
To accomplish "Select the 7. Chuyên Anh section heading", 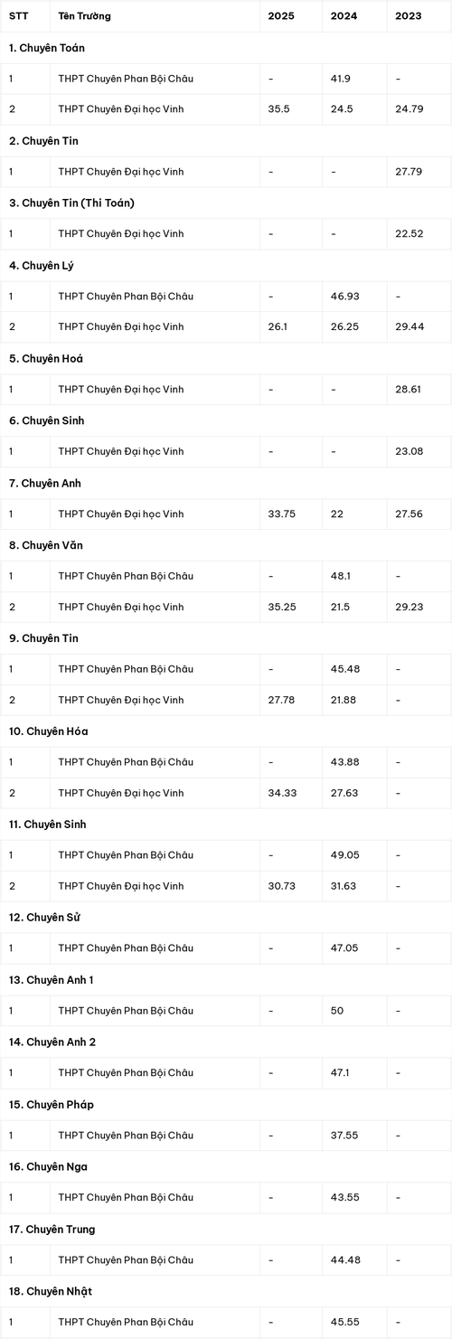I will click(x=45, y=483).
